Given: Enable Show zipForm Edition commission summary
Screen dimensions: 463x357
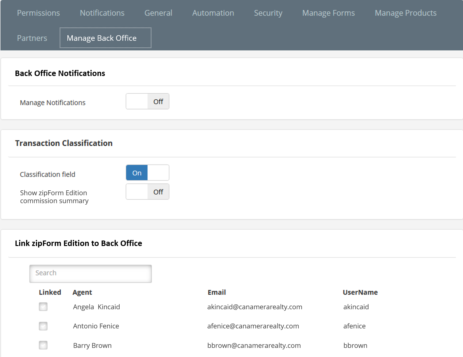Looking at the screenshot, I should coord(148,192).
